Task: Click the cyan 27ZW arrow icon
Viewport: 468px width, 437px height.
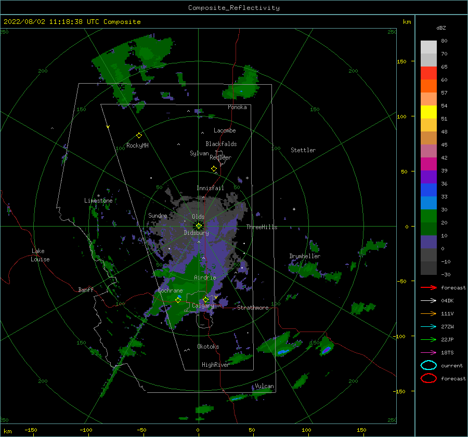Action: tap(428, 327)
